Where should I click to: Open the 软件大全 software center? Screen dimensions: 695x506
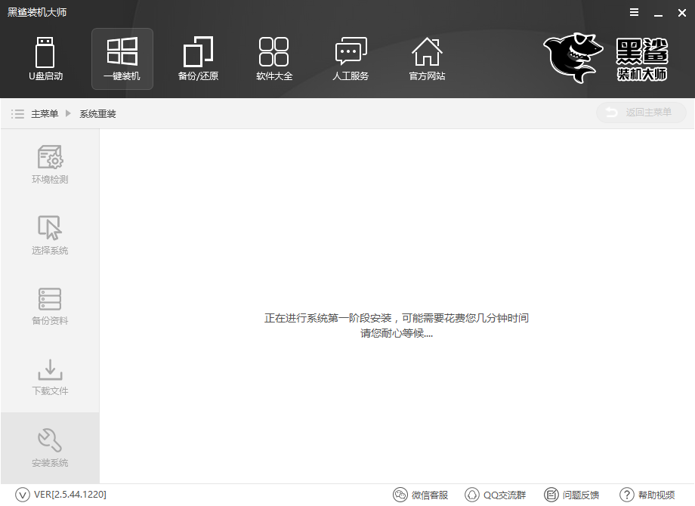(274, 59)
